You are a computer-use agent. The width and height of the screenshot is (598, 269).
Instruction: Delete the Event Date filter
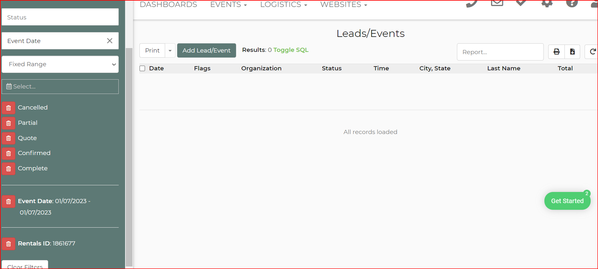(x=9, y=202)
